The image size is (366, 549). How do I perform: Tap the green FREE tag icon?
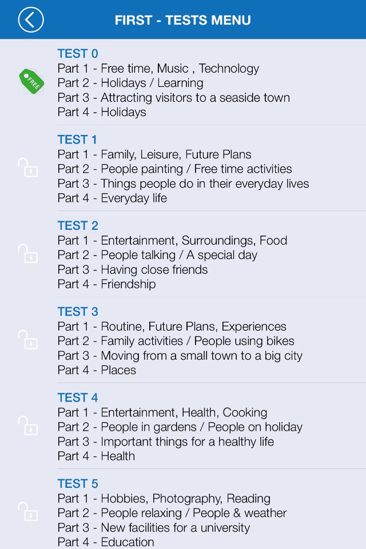point(31,81)
